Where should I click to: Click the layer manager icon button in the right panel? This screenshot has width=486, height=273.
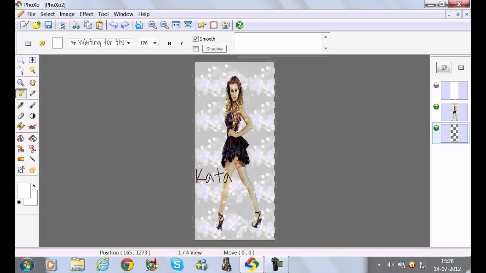(443, 68)
